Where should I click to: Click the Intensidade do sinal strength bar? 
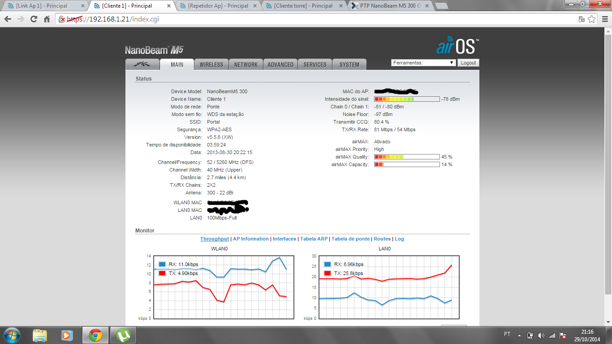point(407,99)
